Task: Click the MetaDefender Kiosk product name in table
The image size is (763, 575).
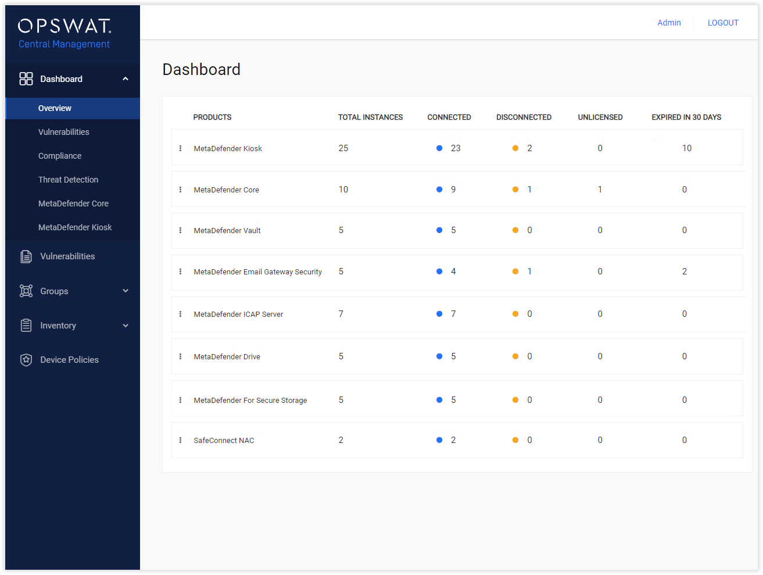Action: pyautogui.click(x=228, y=149)
